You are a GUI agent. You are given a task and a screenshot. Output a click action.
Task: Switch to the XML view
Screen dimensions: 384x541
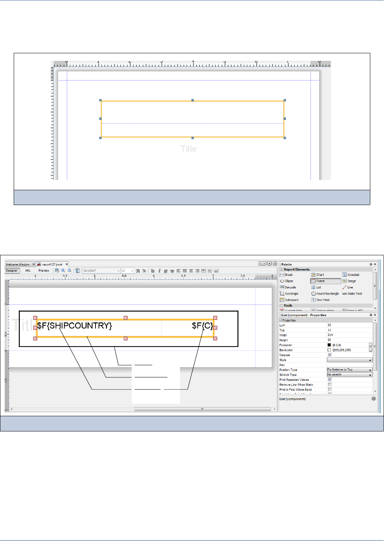point(28,270)
